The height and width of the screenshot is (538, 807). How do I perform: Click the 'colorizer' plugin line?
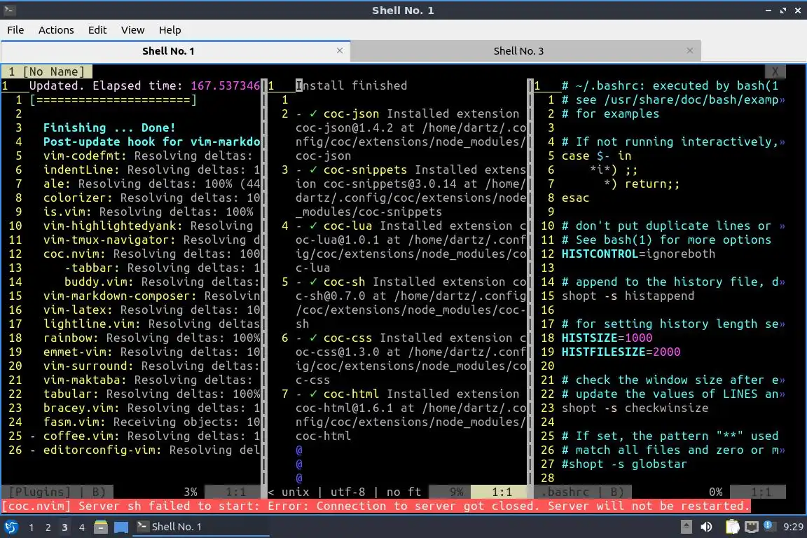pos(151,198)
